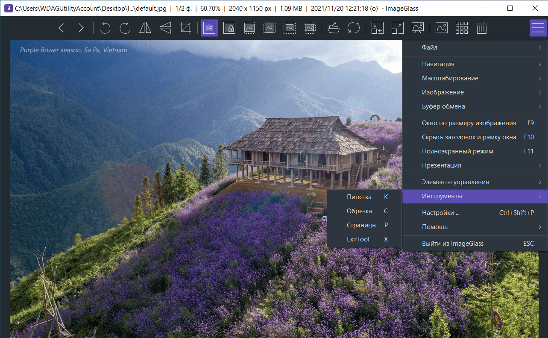
Task: Open Настройки from the menu
Action: pyautogui.click(x=475, y=213)
